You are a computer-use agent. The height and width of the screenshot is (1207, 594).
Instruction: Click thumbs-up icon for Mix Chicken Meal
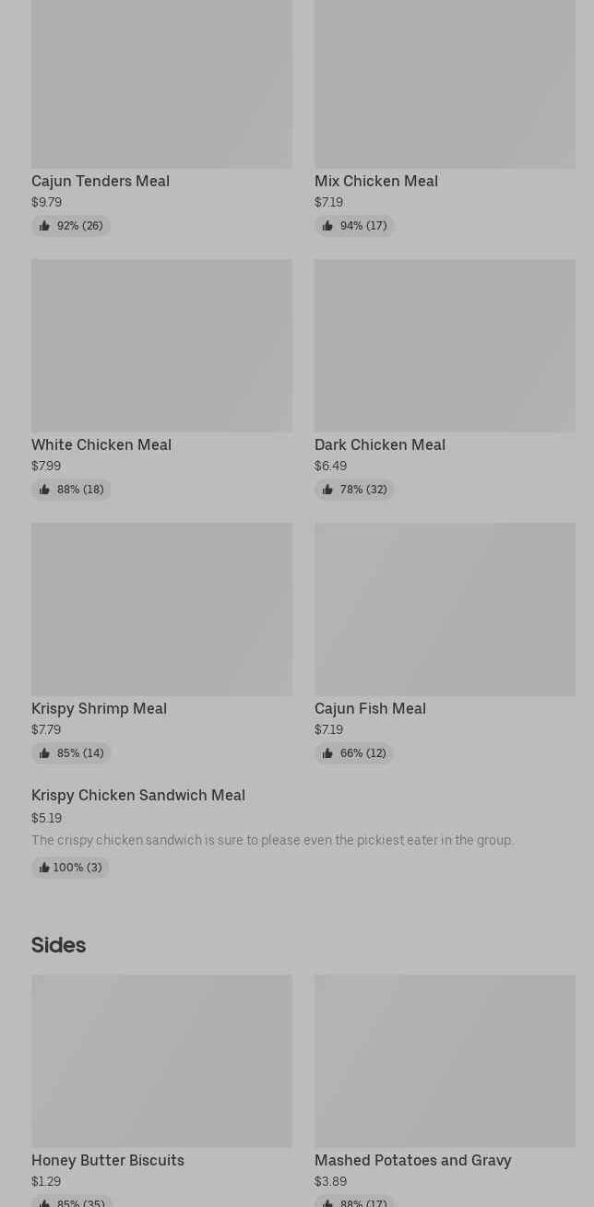327,226
